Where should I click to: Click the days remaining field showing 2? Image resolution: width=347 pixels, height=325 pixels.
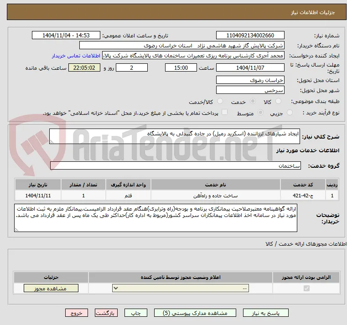click(x=132, y=68)
